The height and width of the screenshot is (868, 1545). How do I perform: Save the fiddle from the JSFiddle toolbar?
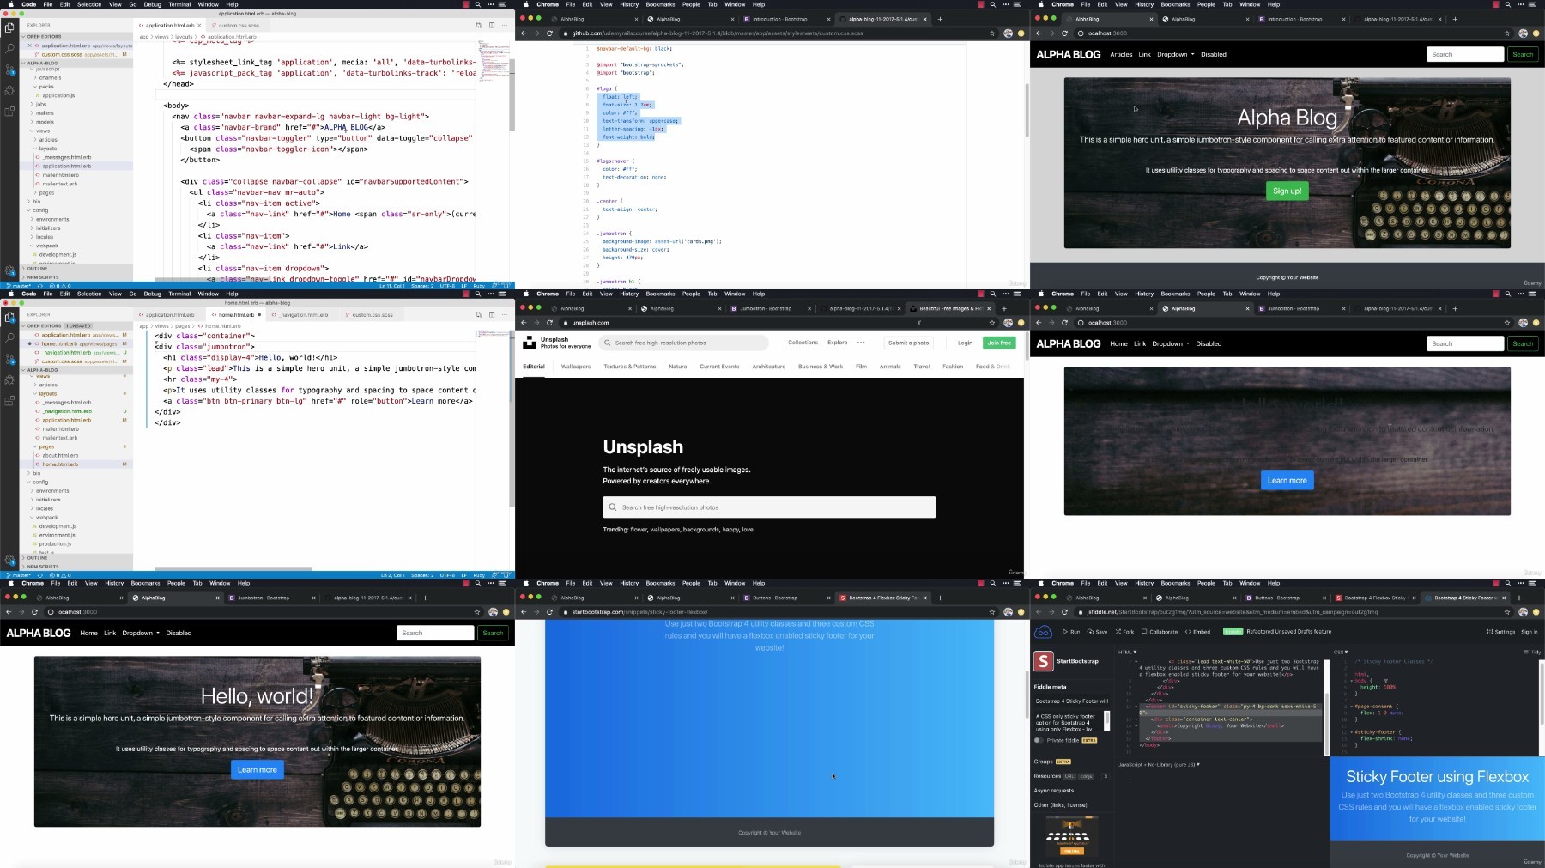pyautogui.click(x=1097, y=632)
